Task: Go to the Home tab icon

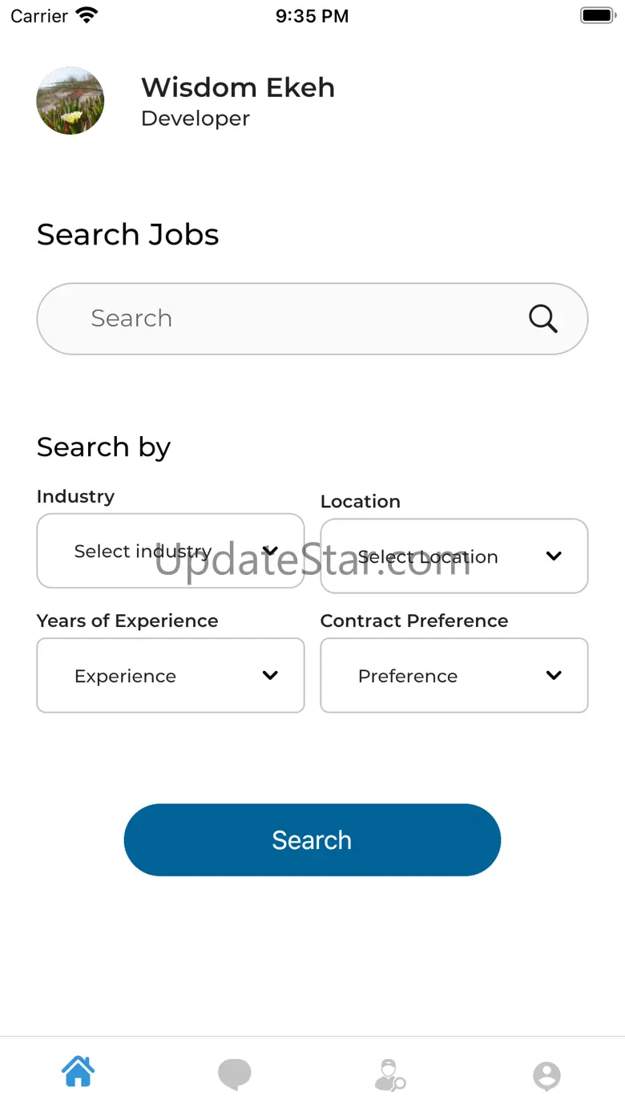Action: tap(79, 1072)
